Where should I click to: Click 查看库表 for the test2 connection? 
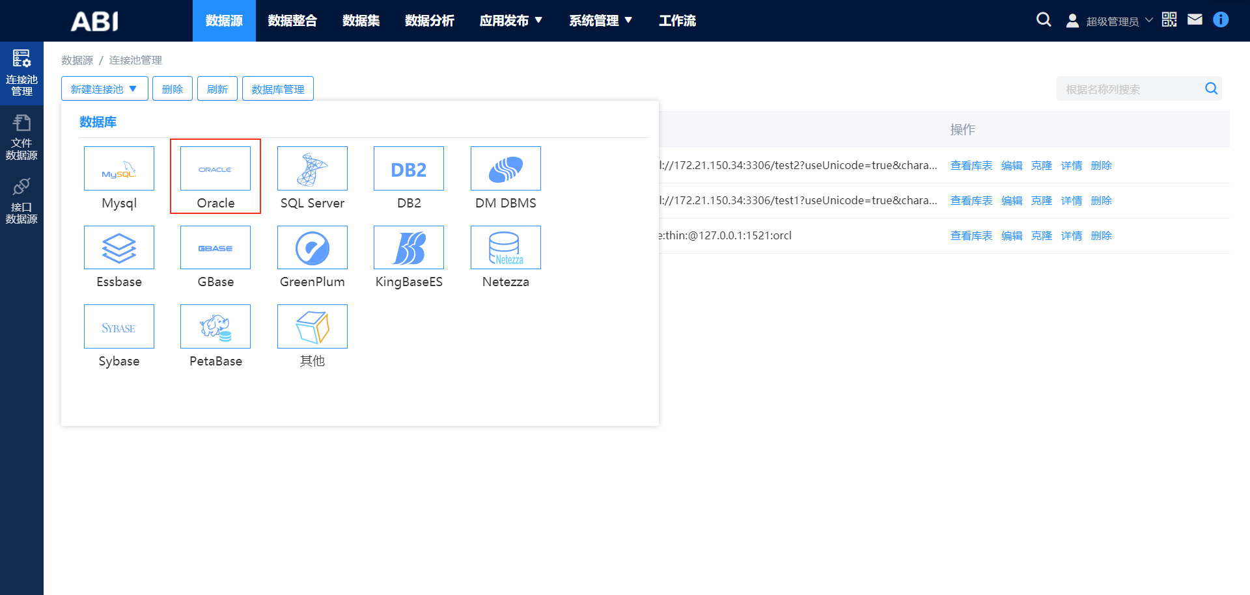(x=971, y=165)
